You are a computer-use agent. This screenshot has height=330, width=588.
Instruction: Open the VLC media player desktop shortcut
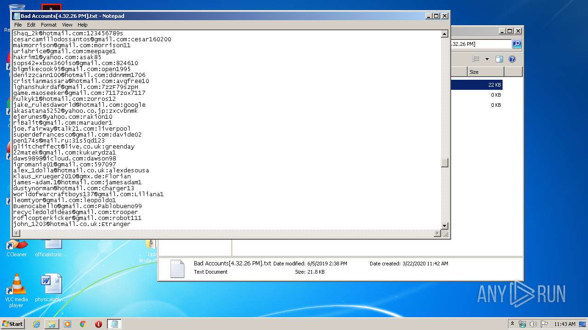pos(17,291)
